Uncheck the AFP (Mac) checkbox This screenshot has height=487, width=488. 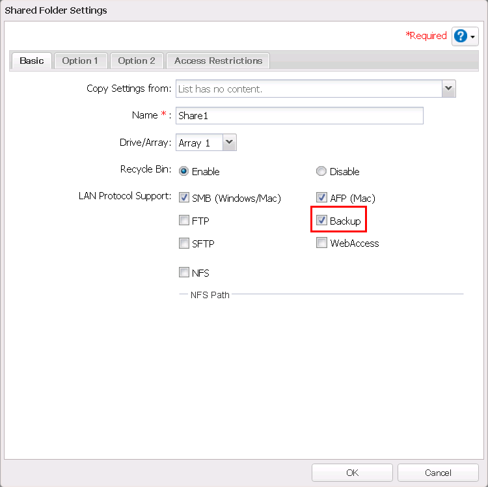point(321,197)
